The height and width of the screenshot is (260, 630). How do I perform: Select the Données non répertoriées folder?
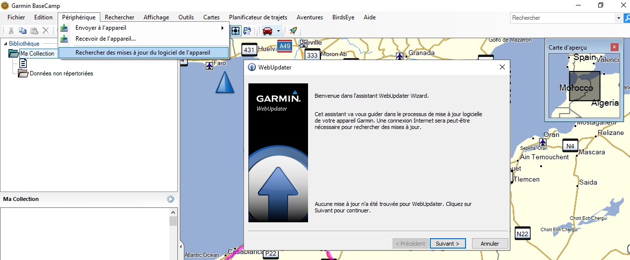tap(61, 73)
